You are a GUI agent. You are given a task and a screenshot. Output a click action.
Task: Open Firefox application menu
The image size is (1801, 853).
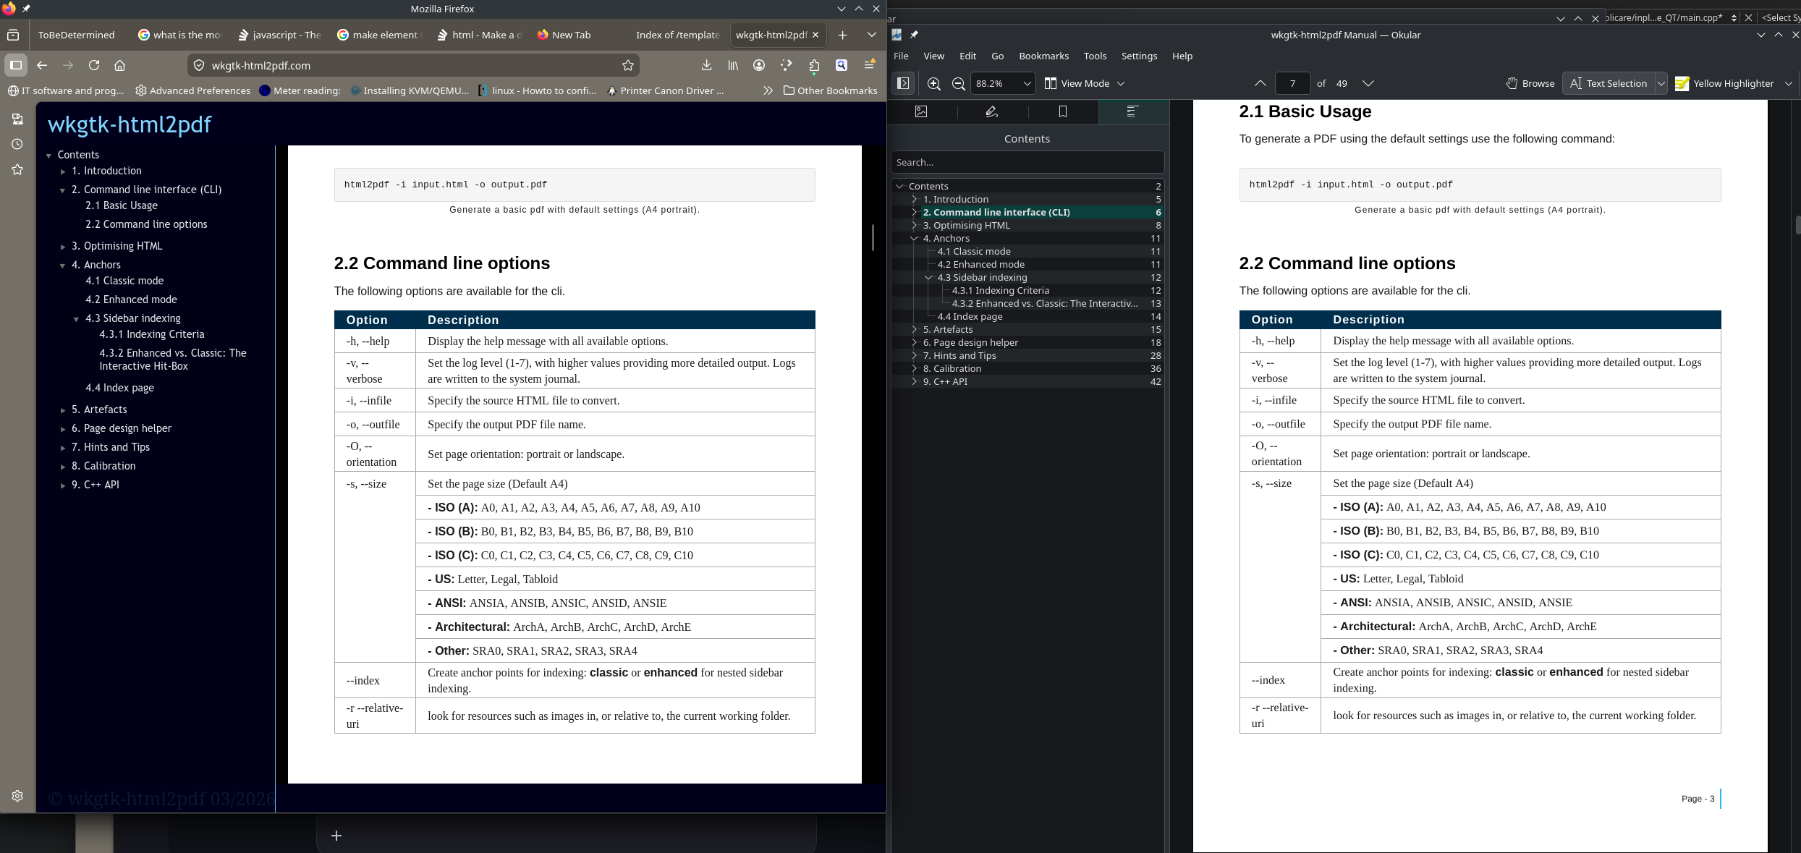tap(870, 65)
